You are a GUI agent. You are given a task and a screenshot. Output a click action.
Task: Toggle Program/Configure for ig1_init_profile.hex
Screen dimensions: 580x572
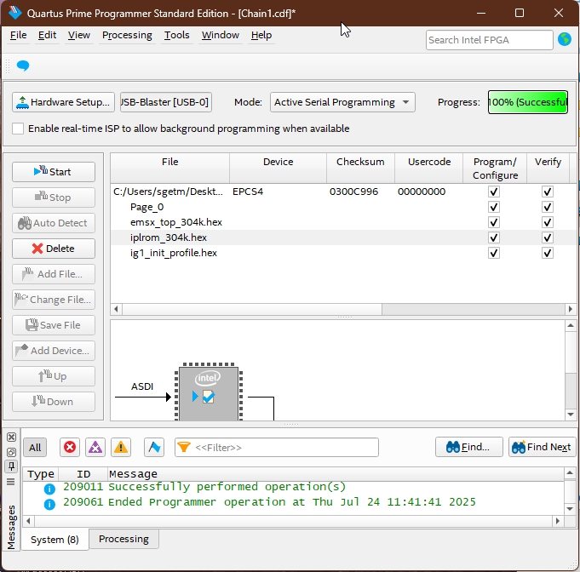[x=494, y=253]
